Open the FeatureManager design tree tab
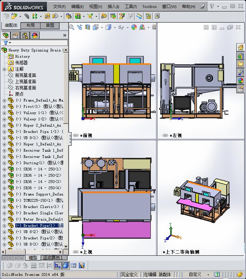Viewport: 246px width, 279px height. [x=6, y=35]
